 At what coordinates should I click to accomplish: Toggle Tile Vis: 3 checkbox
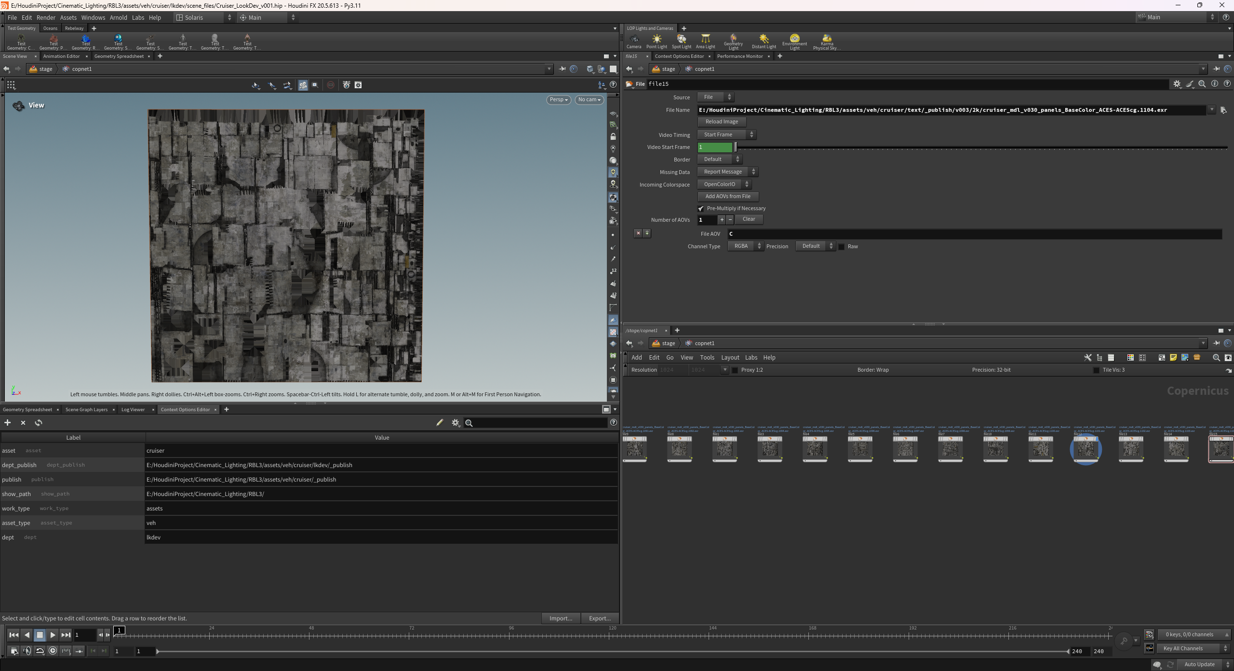1096,370
